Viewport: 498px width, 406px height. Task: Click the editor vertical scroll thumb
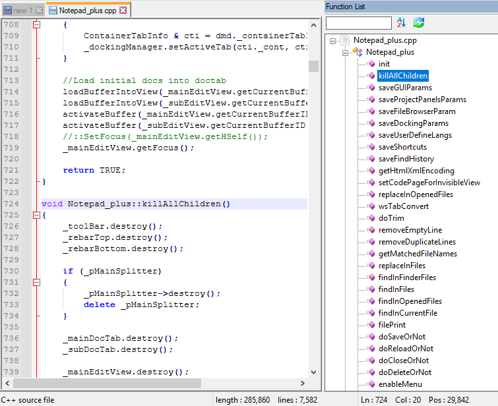313,66
